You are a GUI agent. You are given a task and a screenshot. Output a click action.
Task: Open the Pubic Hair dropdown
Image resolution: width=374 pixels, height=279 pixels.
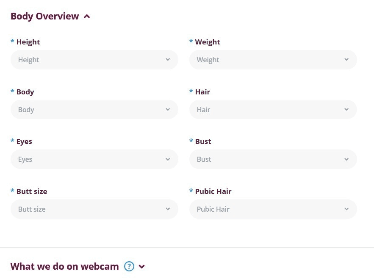tap(273, 209)
